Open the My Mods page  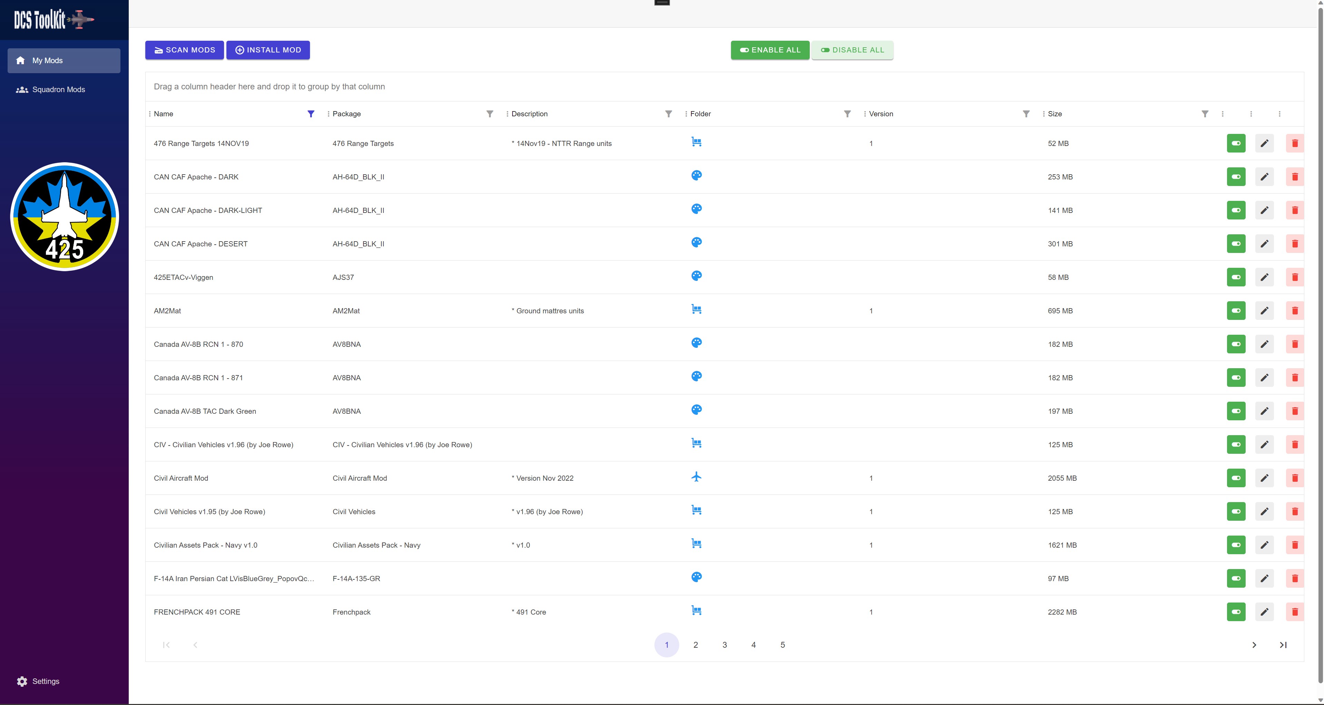[x=64, y=61]
